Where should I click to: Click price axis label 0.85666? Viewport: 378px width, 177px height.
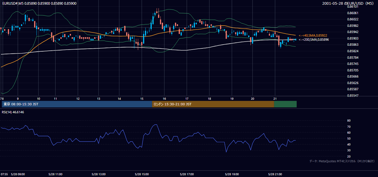(x=353, y=76)
